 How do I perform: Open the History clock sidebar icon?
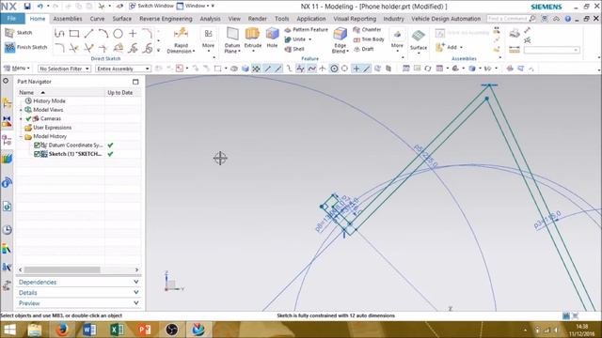[7, 229]
